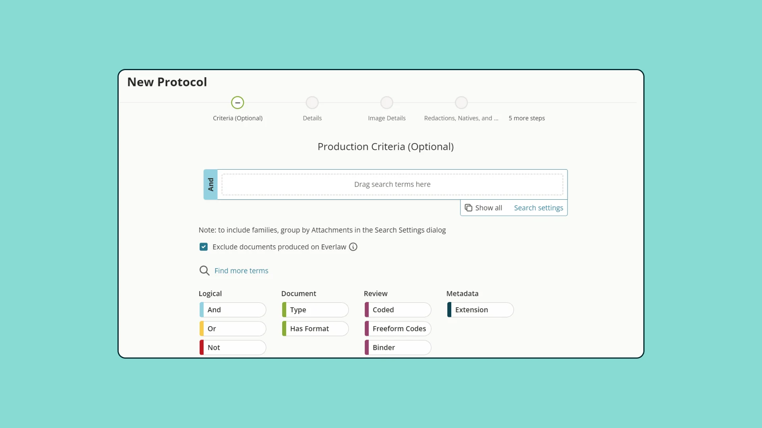Screen dimensions: 762x428
Task: Select the red Not logical term
Action: point(233,348)
